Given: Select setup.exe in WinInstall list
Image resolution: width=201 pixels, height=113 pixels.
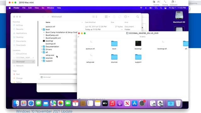Looking at the screenshot, I should (x=50, y=55).
